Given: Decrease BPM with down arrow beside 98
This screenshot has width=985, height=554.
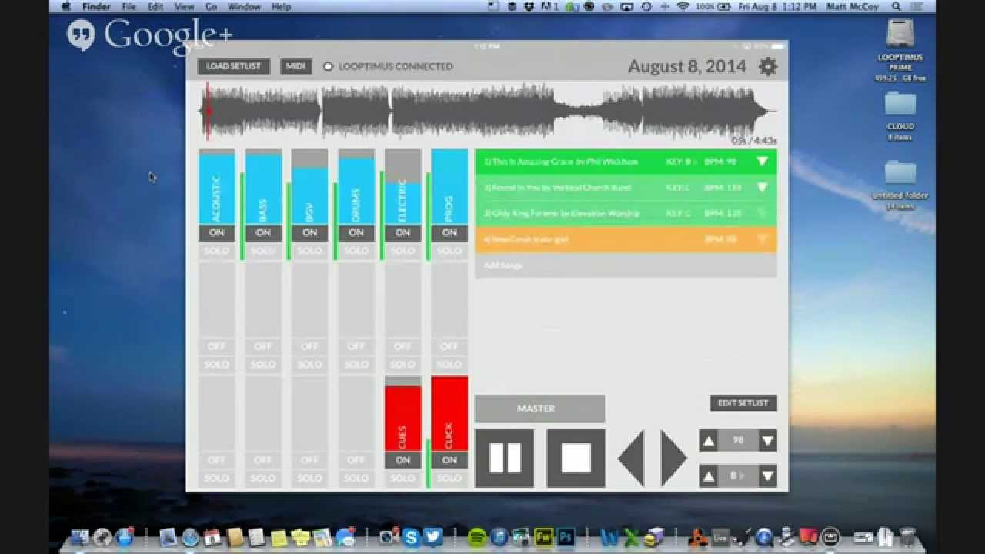Looking at the screenshot, I should pyautogui.click(x=767, y=441).
